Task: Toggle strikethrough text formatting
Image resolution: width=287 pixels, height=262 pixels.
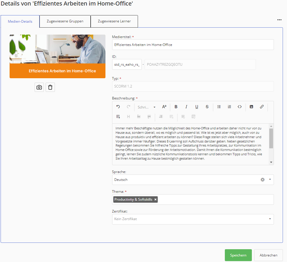Action: tap(207, 107)
